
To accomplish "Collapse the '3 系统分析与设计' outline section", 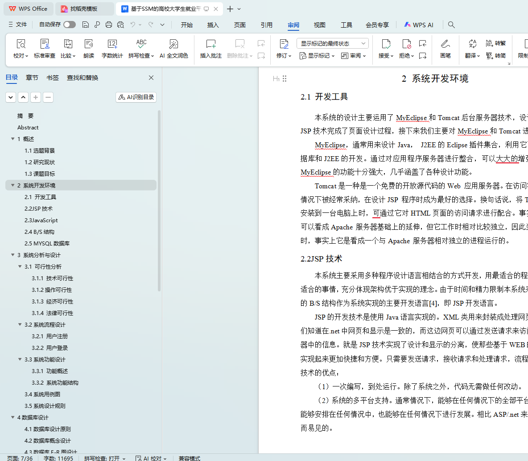I will tap(13, 255).
